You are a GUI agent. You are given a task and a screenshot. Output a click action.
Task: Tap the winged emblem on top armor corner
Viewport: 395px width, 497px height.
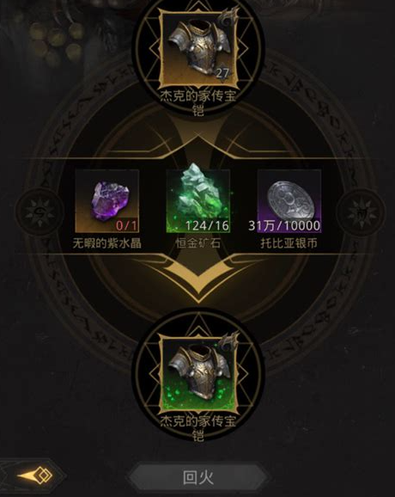(230, 18)
